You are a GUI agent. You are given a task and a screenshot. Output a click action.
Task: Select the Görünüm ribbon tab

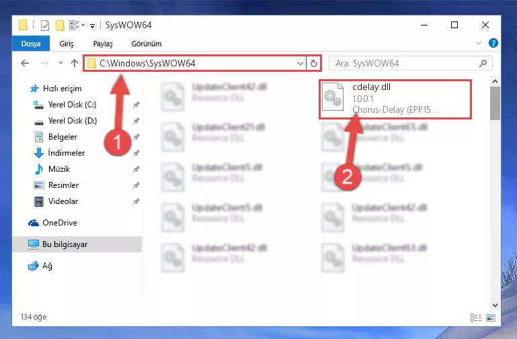tap(147, 44)
